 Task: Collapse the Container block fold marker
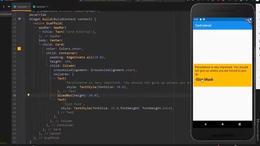pyautogui.click(x=24, y=53)
